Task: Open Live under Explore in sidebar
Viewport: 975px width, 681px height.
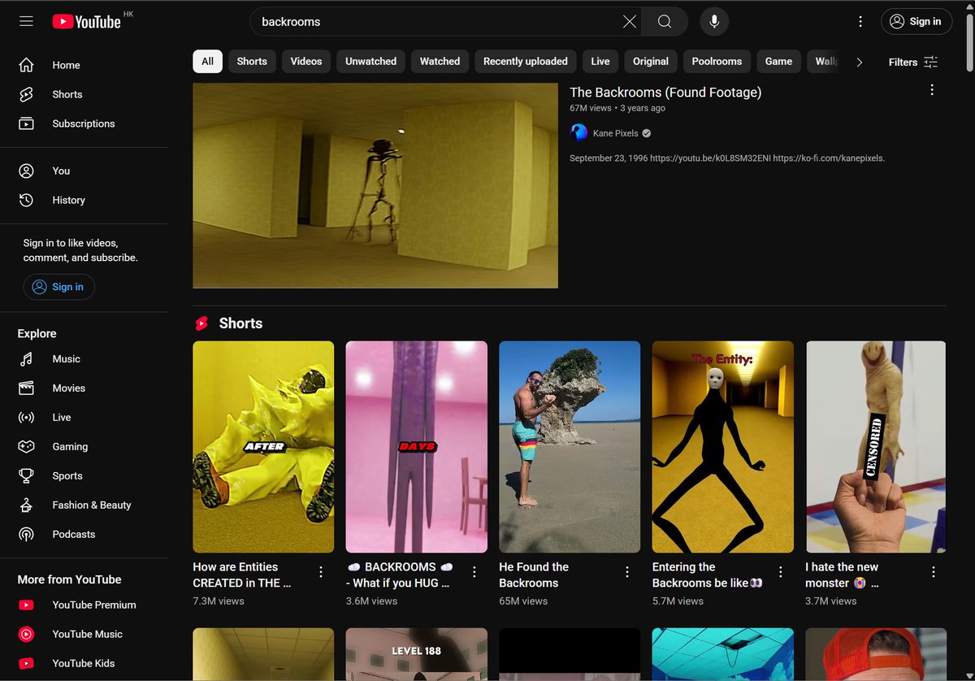Action: 84,418
